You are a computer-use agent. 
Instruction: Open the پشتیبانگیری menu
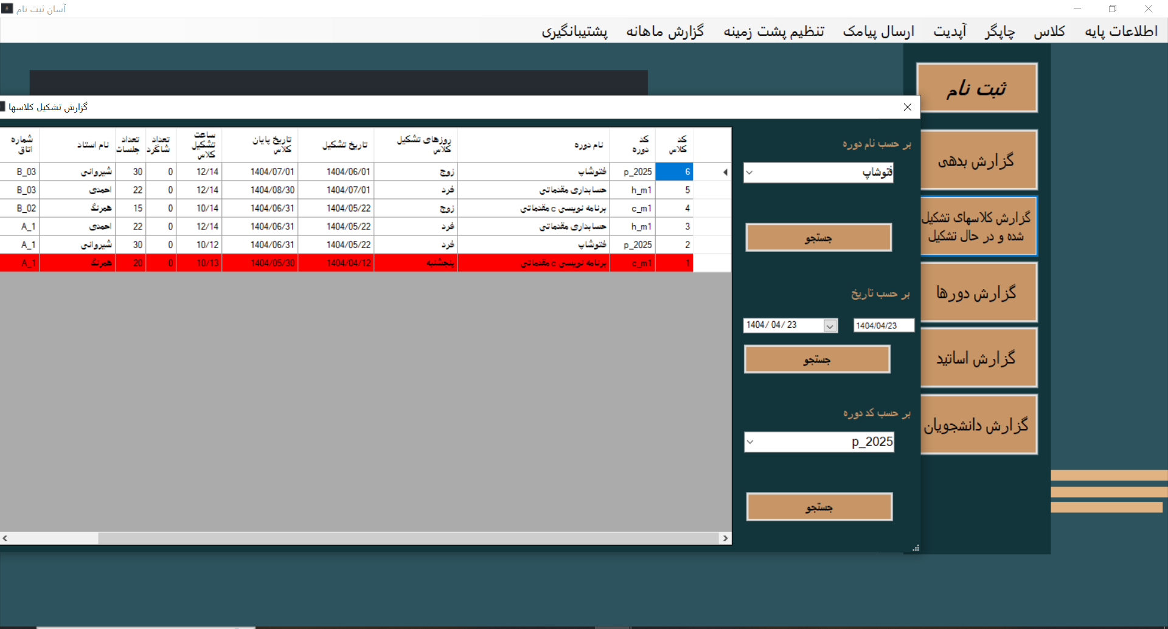575,31
